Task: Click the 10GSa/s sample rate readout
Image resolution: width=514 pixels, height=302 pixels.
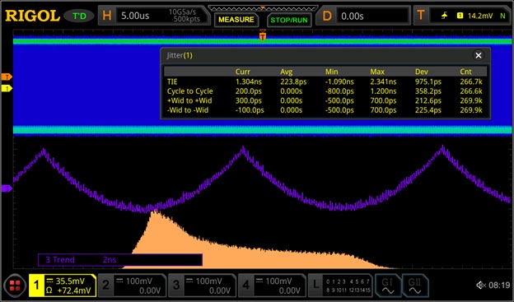Action: pyautogui.click(x=182, y=12)
